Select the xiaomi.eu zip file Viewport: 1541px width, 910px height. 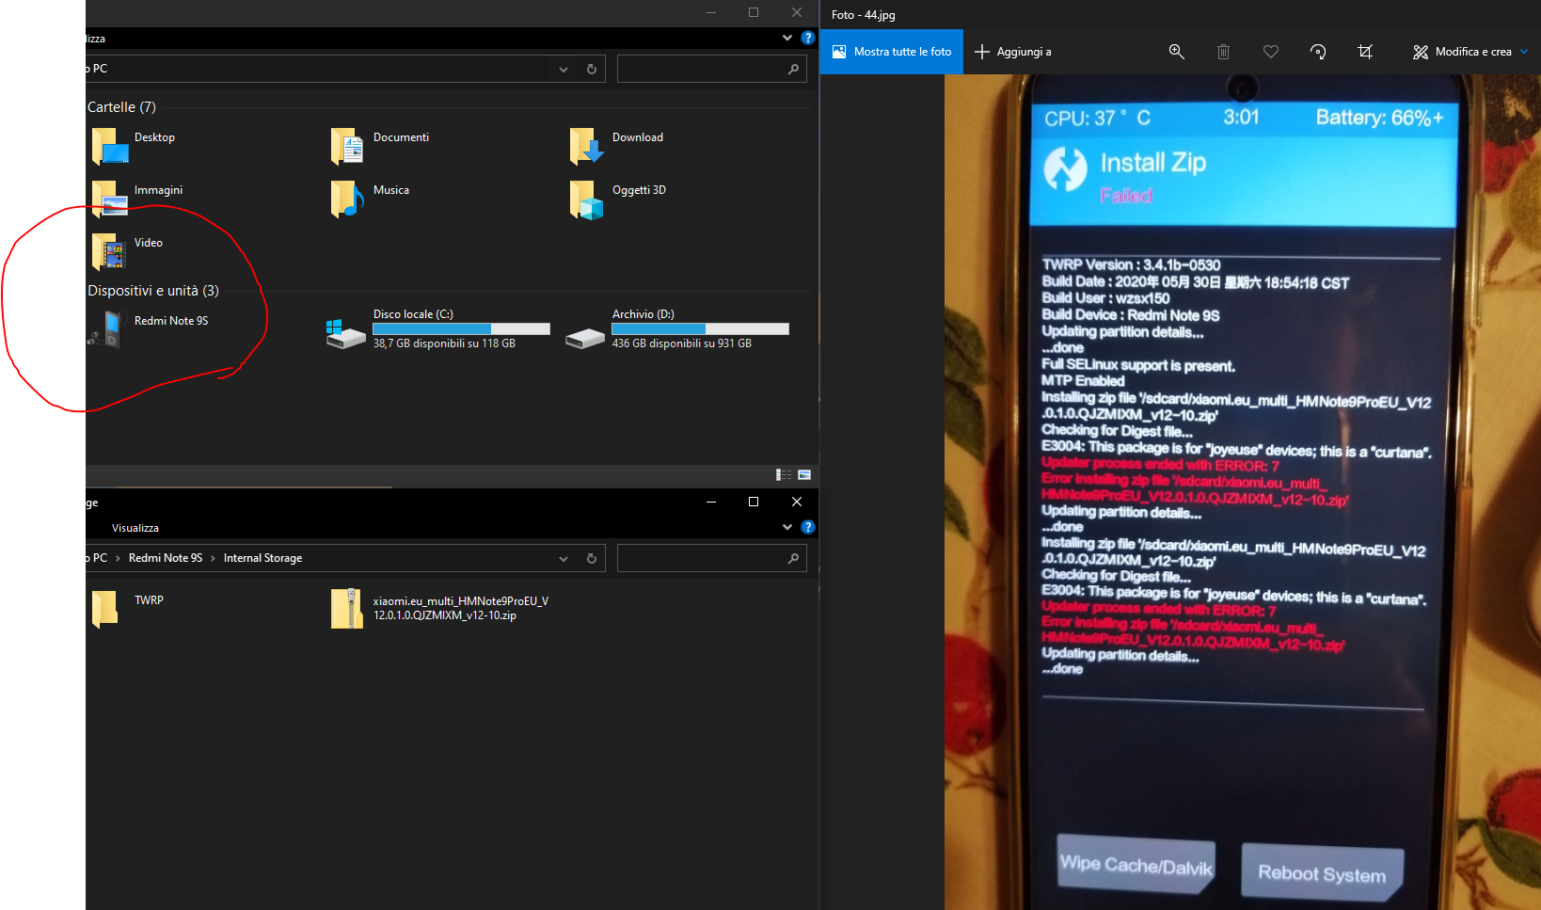pyautogui.click(x=440, y=609)
